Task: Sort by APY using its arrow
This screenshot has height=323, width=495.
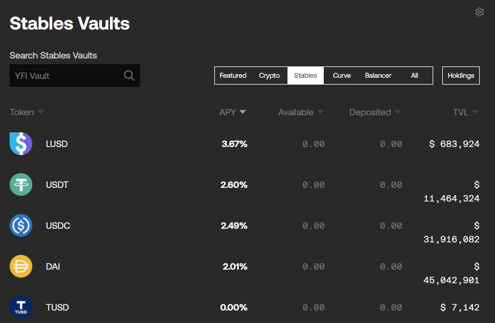Action: tap(243, 112)
